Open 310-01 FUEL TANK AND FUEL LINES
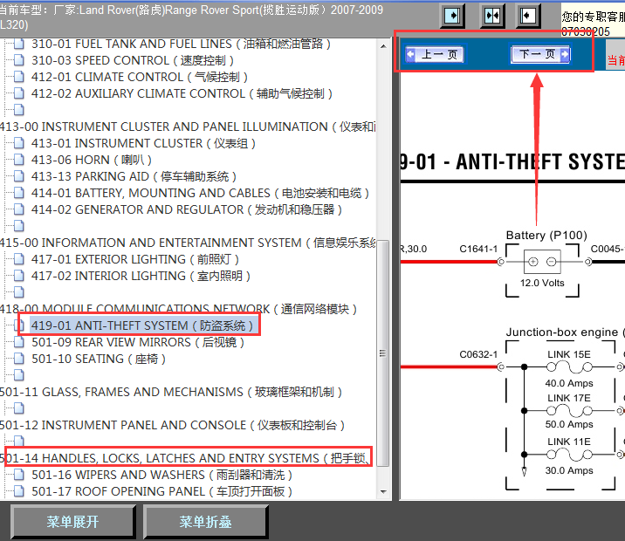 coord(181,44)
